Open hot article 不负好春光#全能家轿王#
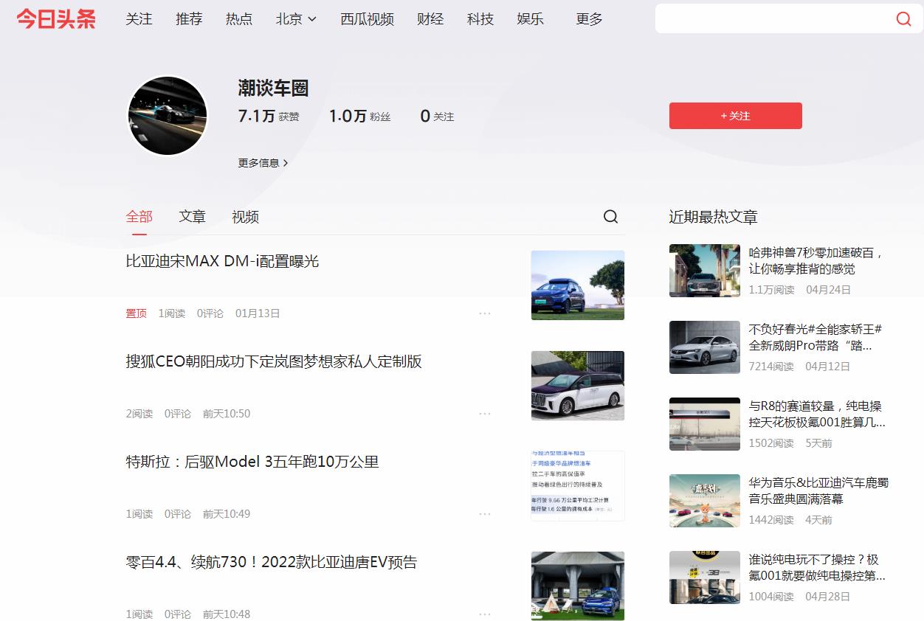This screenshot has width=924, height=621. point(816,338)
